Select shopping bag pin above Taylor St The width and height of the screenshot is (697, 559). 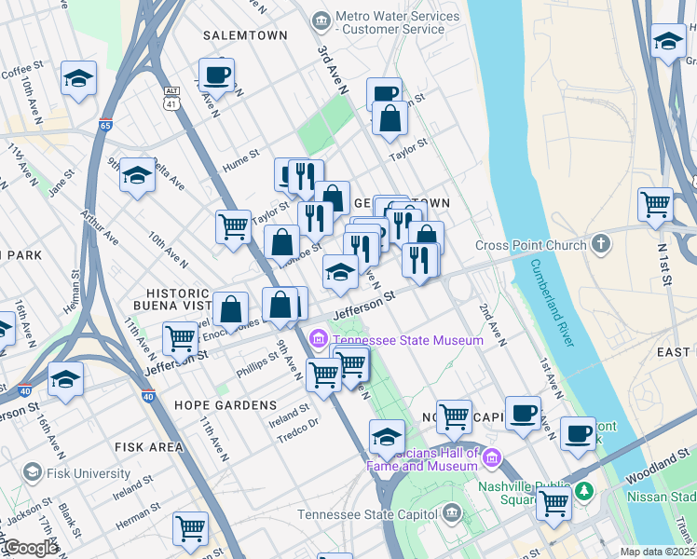389,122
